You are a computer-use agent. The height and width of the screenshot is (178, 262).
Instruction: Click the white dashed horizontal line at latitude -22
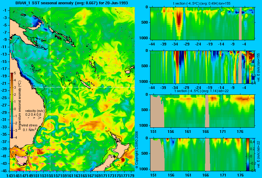(84, 87)
